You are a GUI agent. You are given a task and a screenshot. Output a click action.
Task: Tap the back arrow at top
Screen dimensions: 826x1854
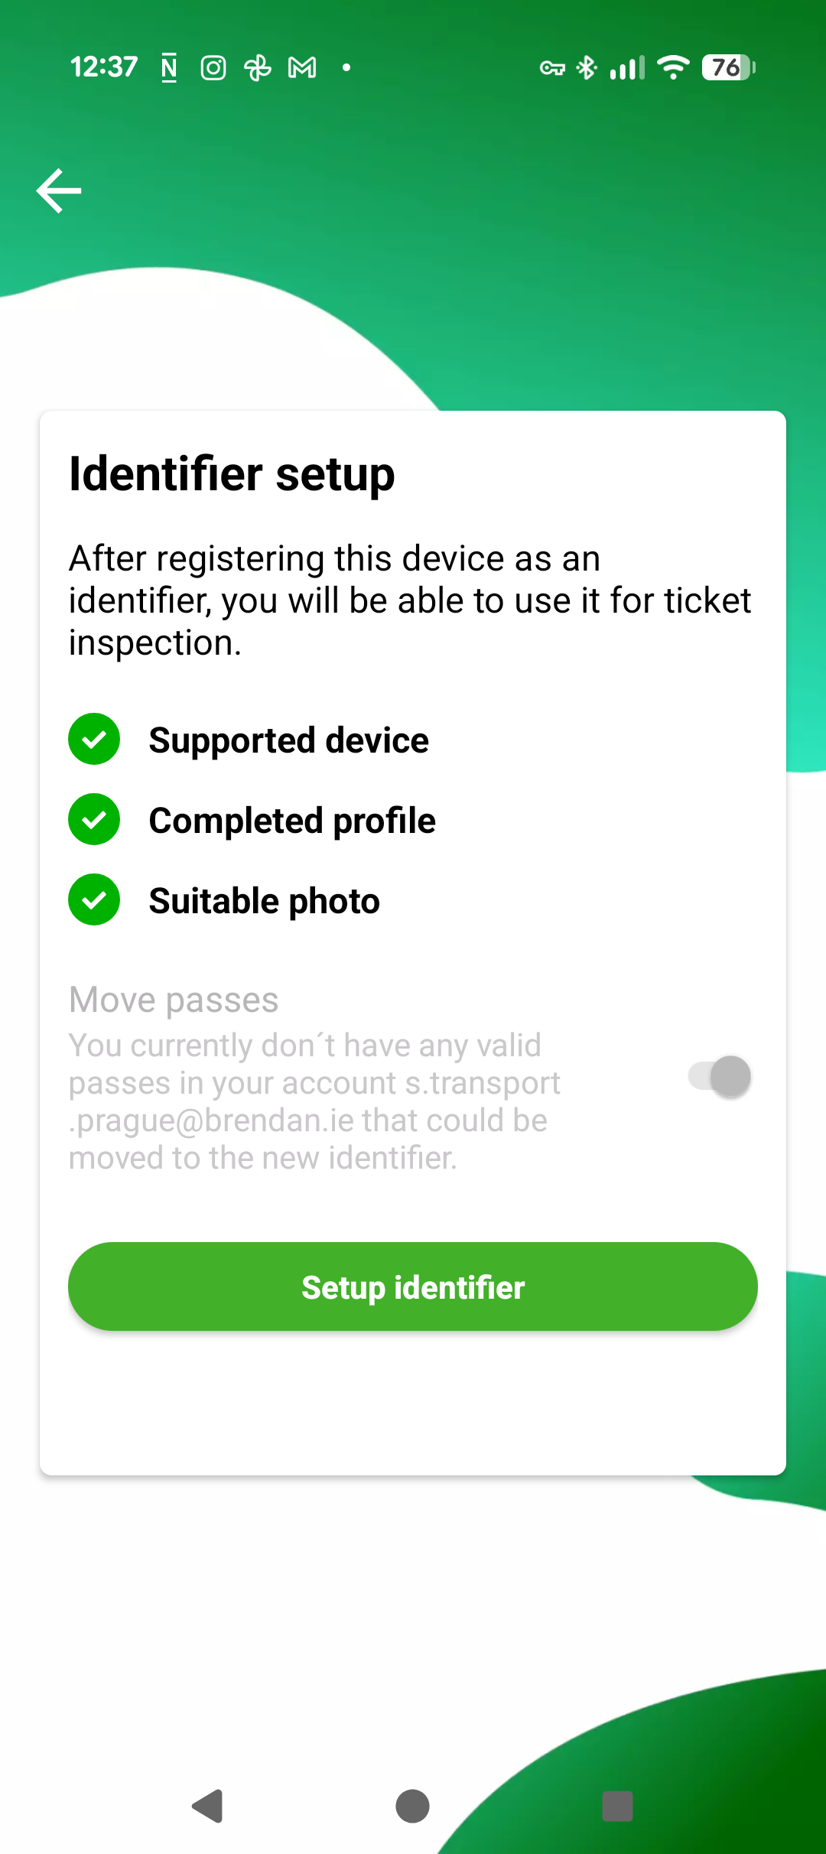(x=59, y=190)
